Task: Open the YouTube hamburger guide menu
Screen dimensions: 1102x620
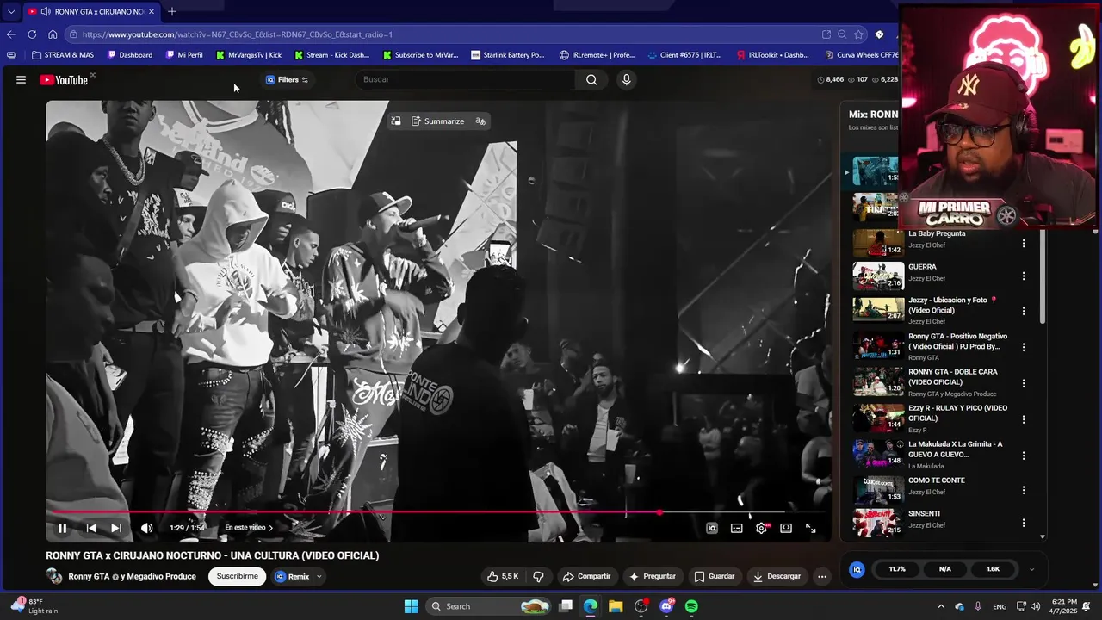Action: (x=21, y=79)
